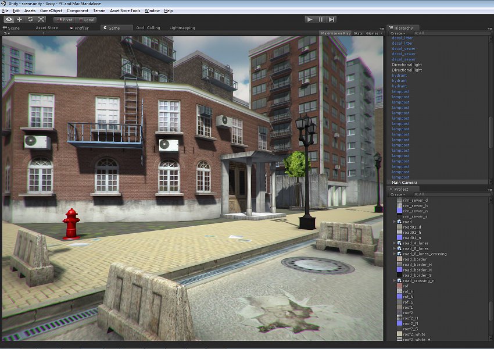Select the Scale transform tool
Screen dimensions: 494x349
41,20
